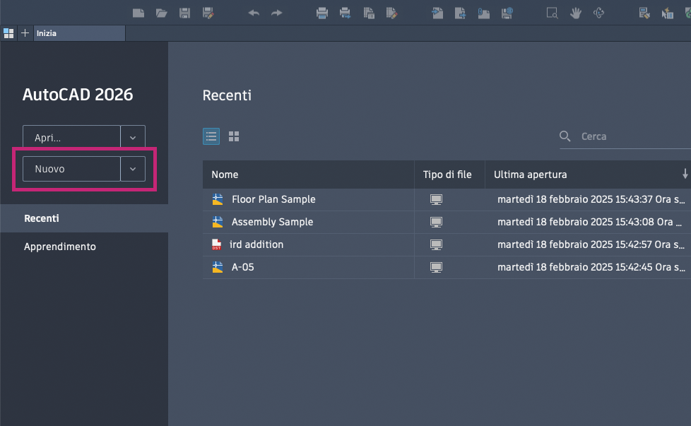Click the Export file icon

pyautogui.click(x=460, y=13)
